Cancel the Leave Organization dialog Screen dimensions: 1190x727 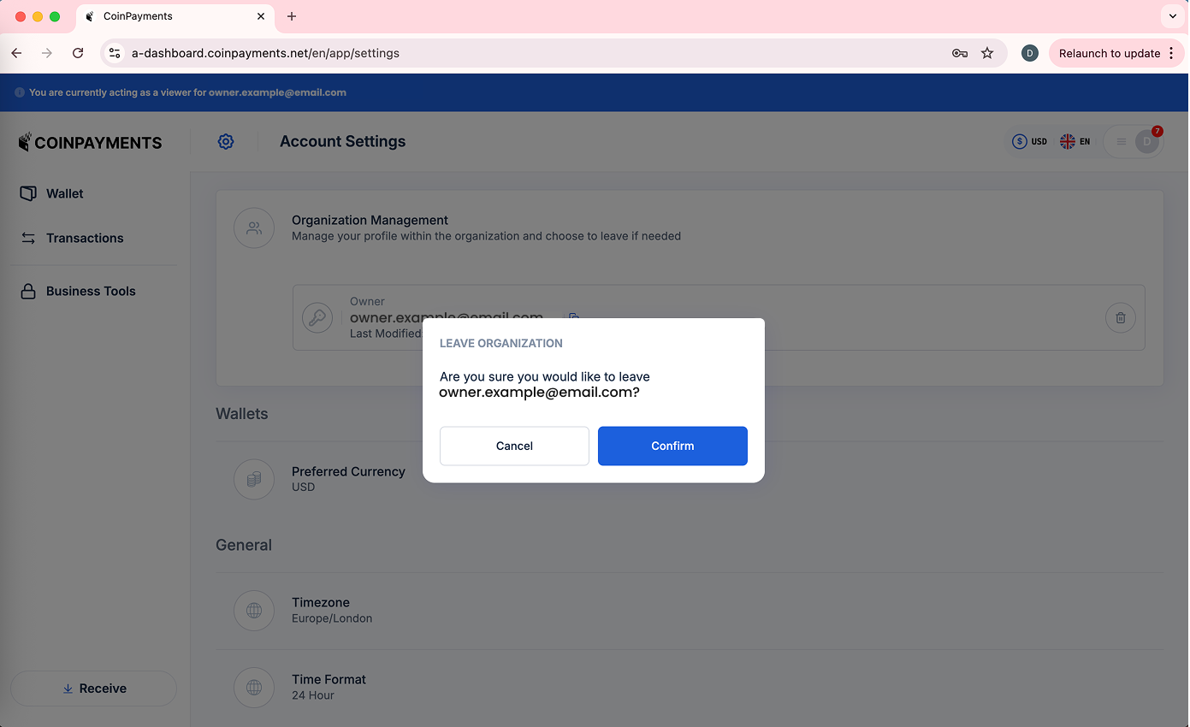(x=514, y=446)
